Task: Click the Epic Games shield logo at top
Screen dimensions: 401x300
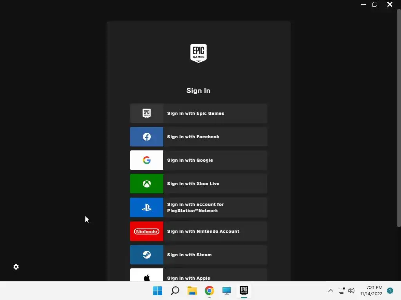Action: tap(198, 53)
